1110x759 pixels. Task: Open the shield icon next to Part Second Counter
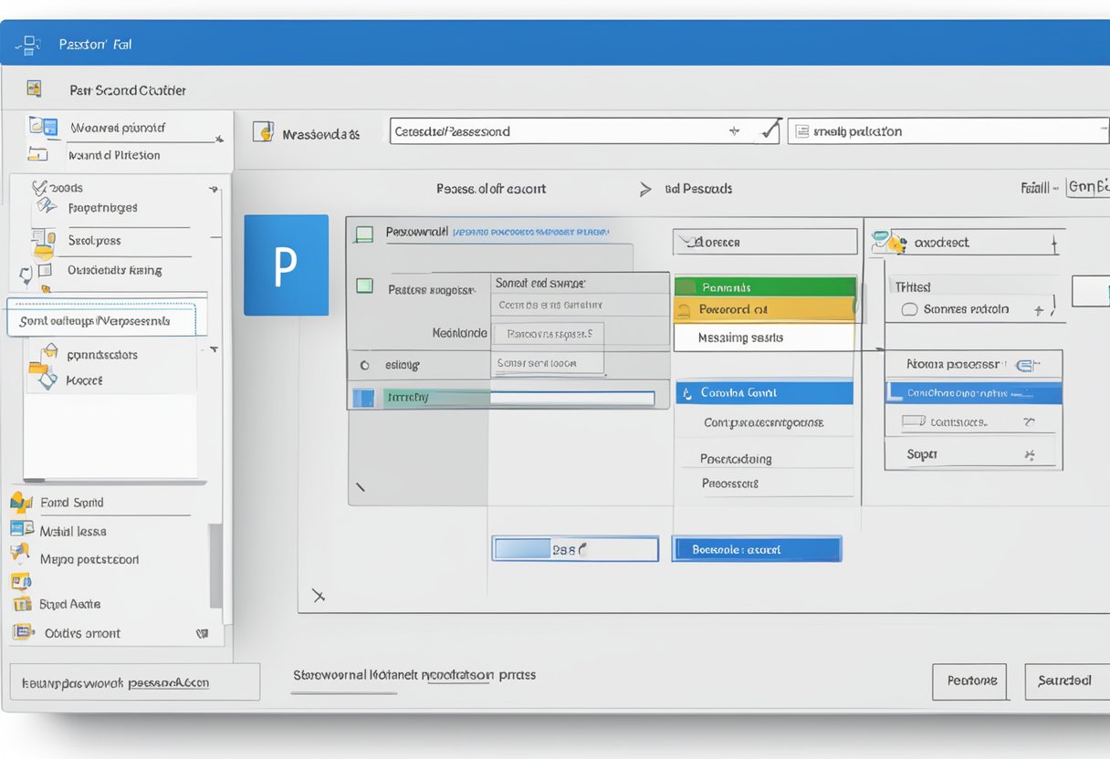(x=33, y=88)
